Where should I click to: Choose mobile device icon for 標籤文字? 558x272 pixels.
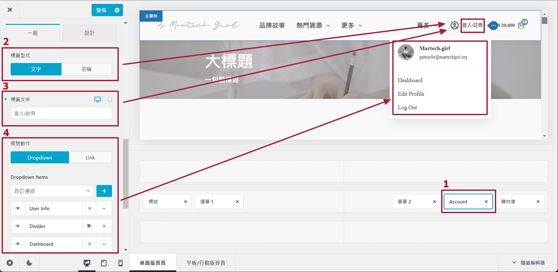coord(110,99)
